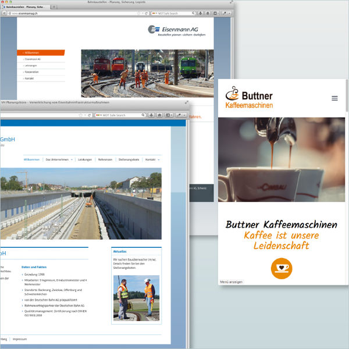Click 'Gründung 1998' list entry

34,275
